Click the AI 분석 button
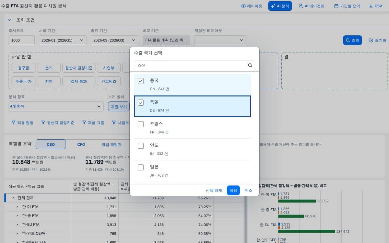 (x=280, y=6)
